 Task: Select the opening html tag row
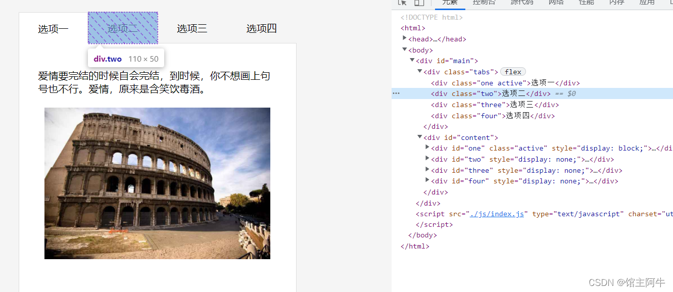pyautogui.click(x=413, y=28)
